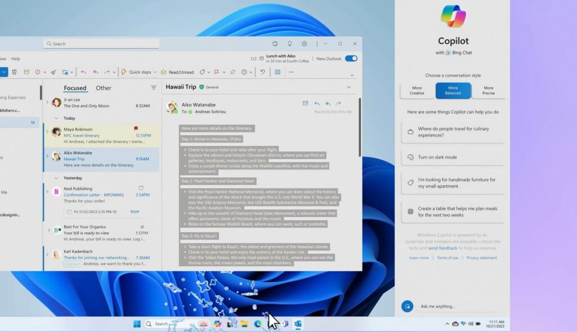Undo the last mail action
577x332 pixels.
(263, 72)
